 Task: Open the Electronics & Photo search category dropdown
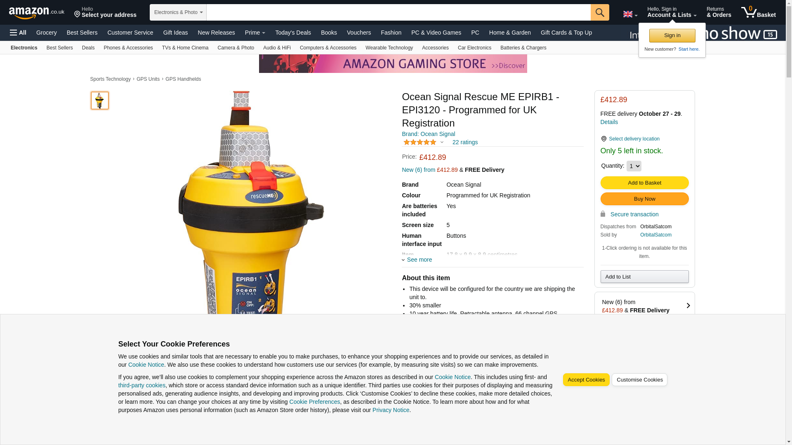(178, 12)
